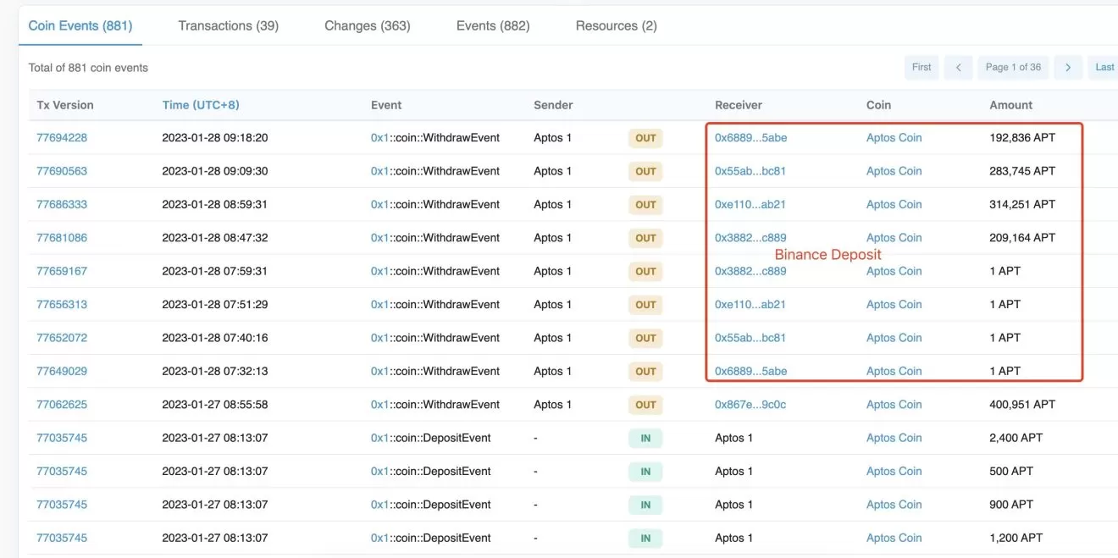Go to next page using right chevron

point(1068,68)
